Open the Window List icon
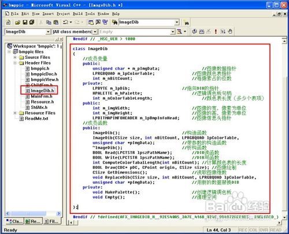This screenshot has height=234, width=289. 105,22
